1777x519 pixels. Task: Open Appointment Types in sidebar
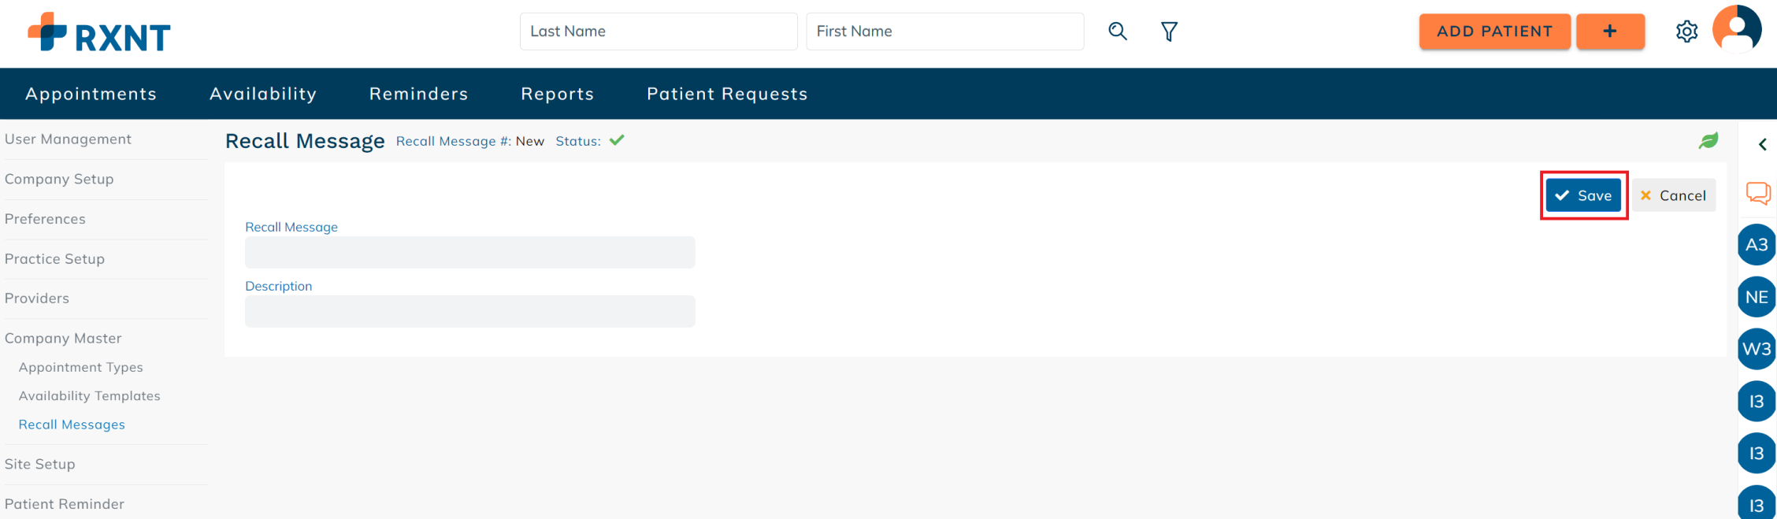click(x=81, y=368)
